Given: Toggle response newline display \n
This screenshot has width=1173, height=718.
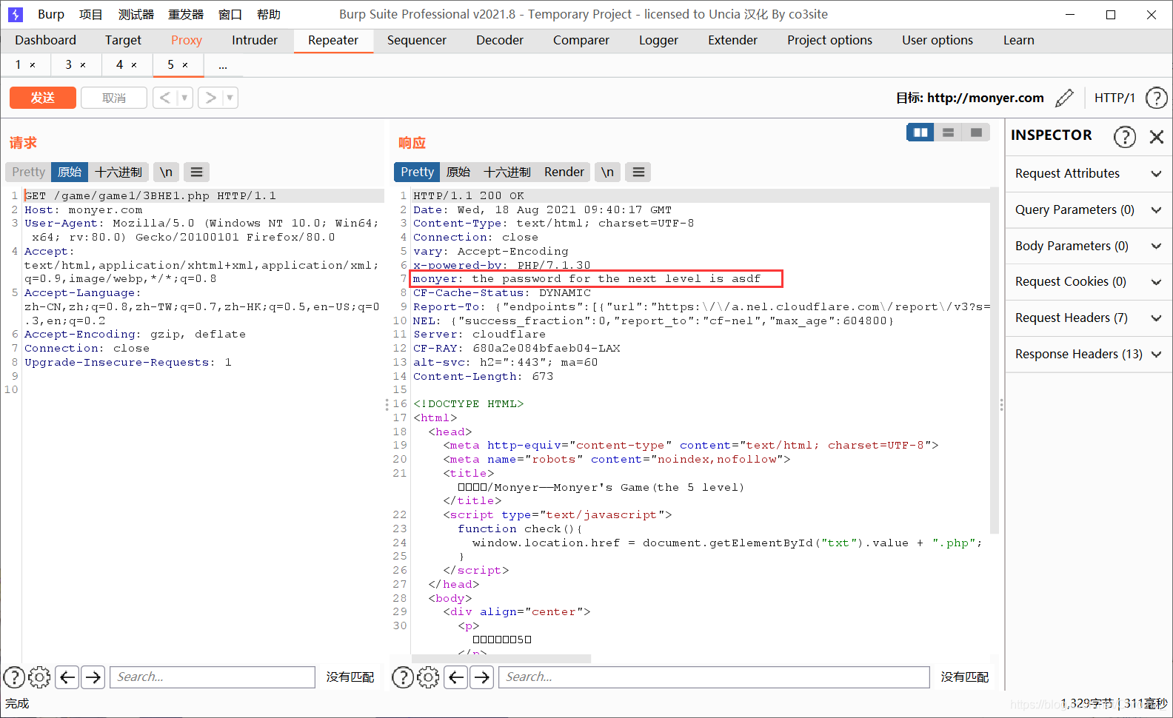Looking at the screenshot, I should click(x=607, y=172).
